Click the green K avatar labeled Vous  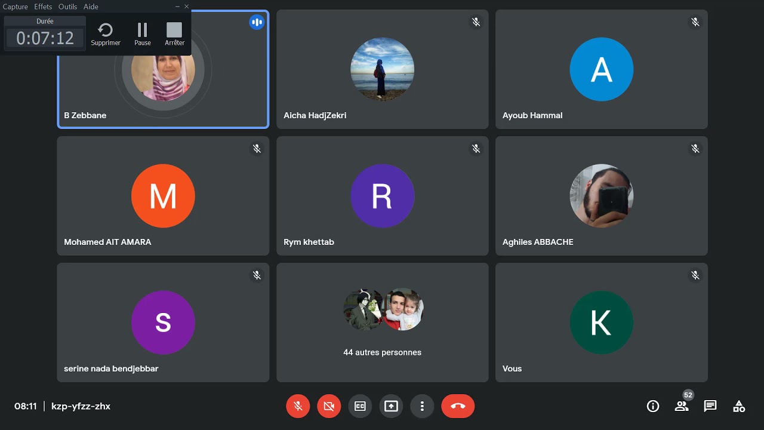click(x=602, y=322)
